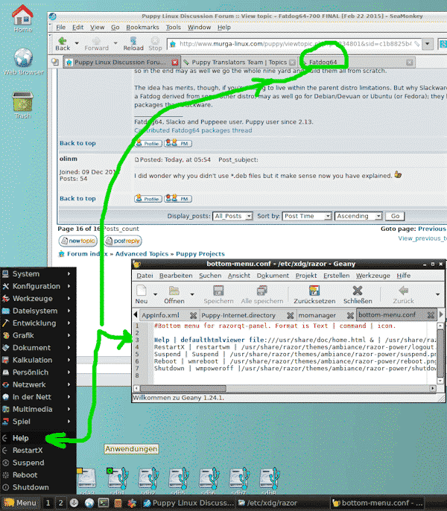
Task: Click the terminal icon in the taskbar
Action: 104,503
